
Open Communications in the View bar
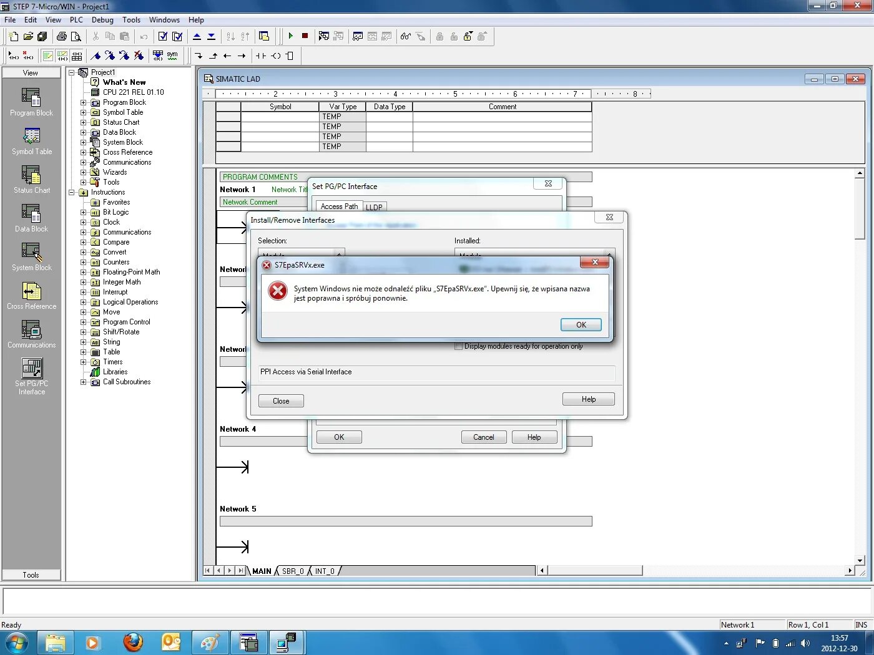[31, 334]
